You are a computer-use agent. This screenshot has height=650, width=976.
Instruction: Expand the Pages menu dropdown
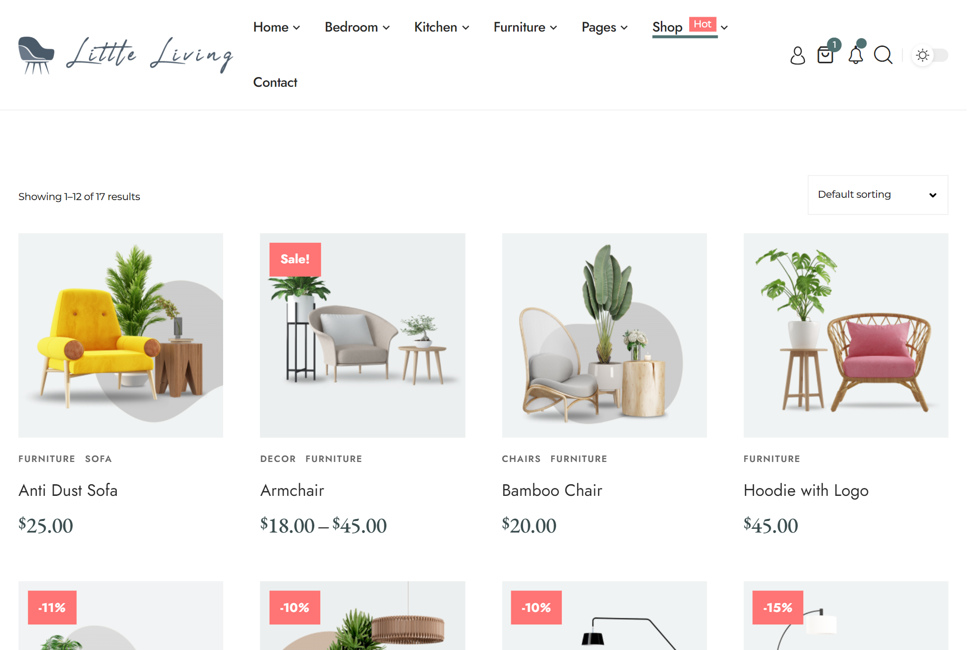[x=605, y=27]
